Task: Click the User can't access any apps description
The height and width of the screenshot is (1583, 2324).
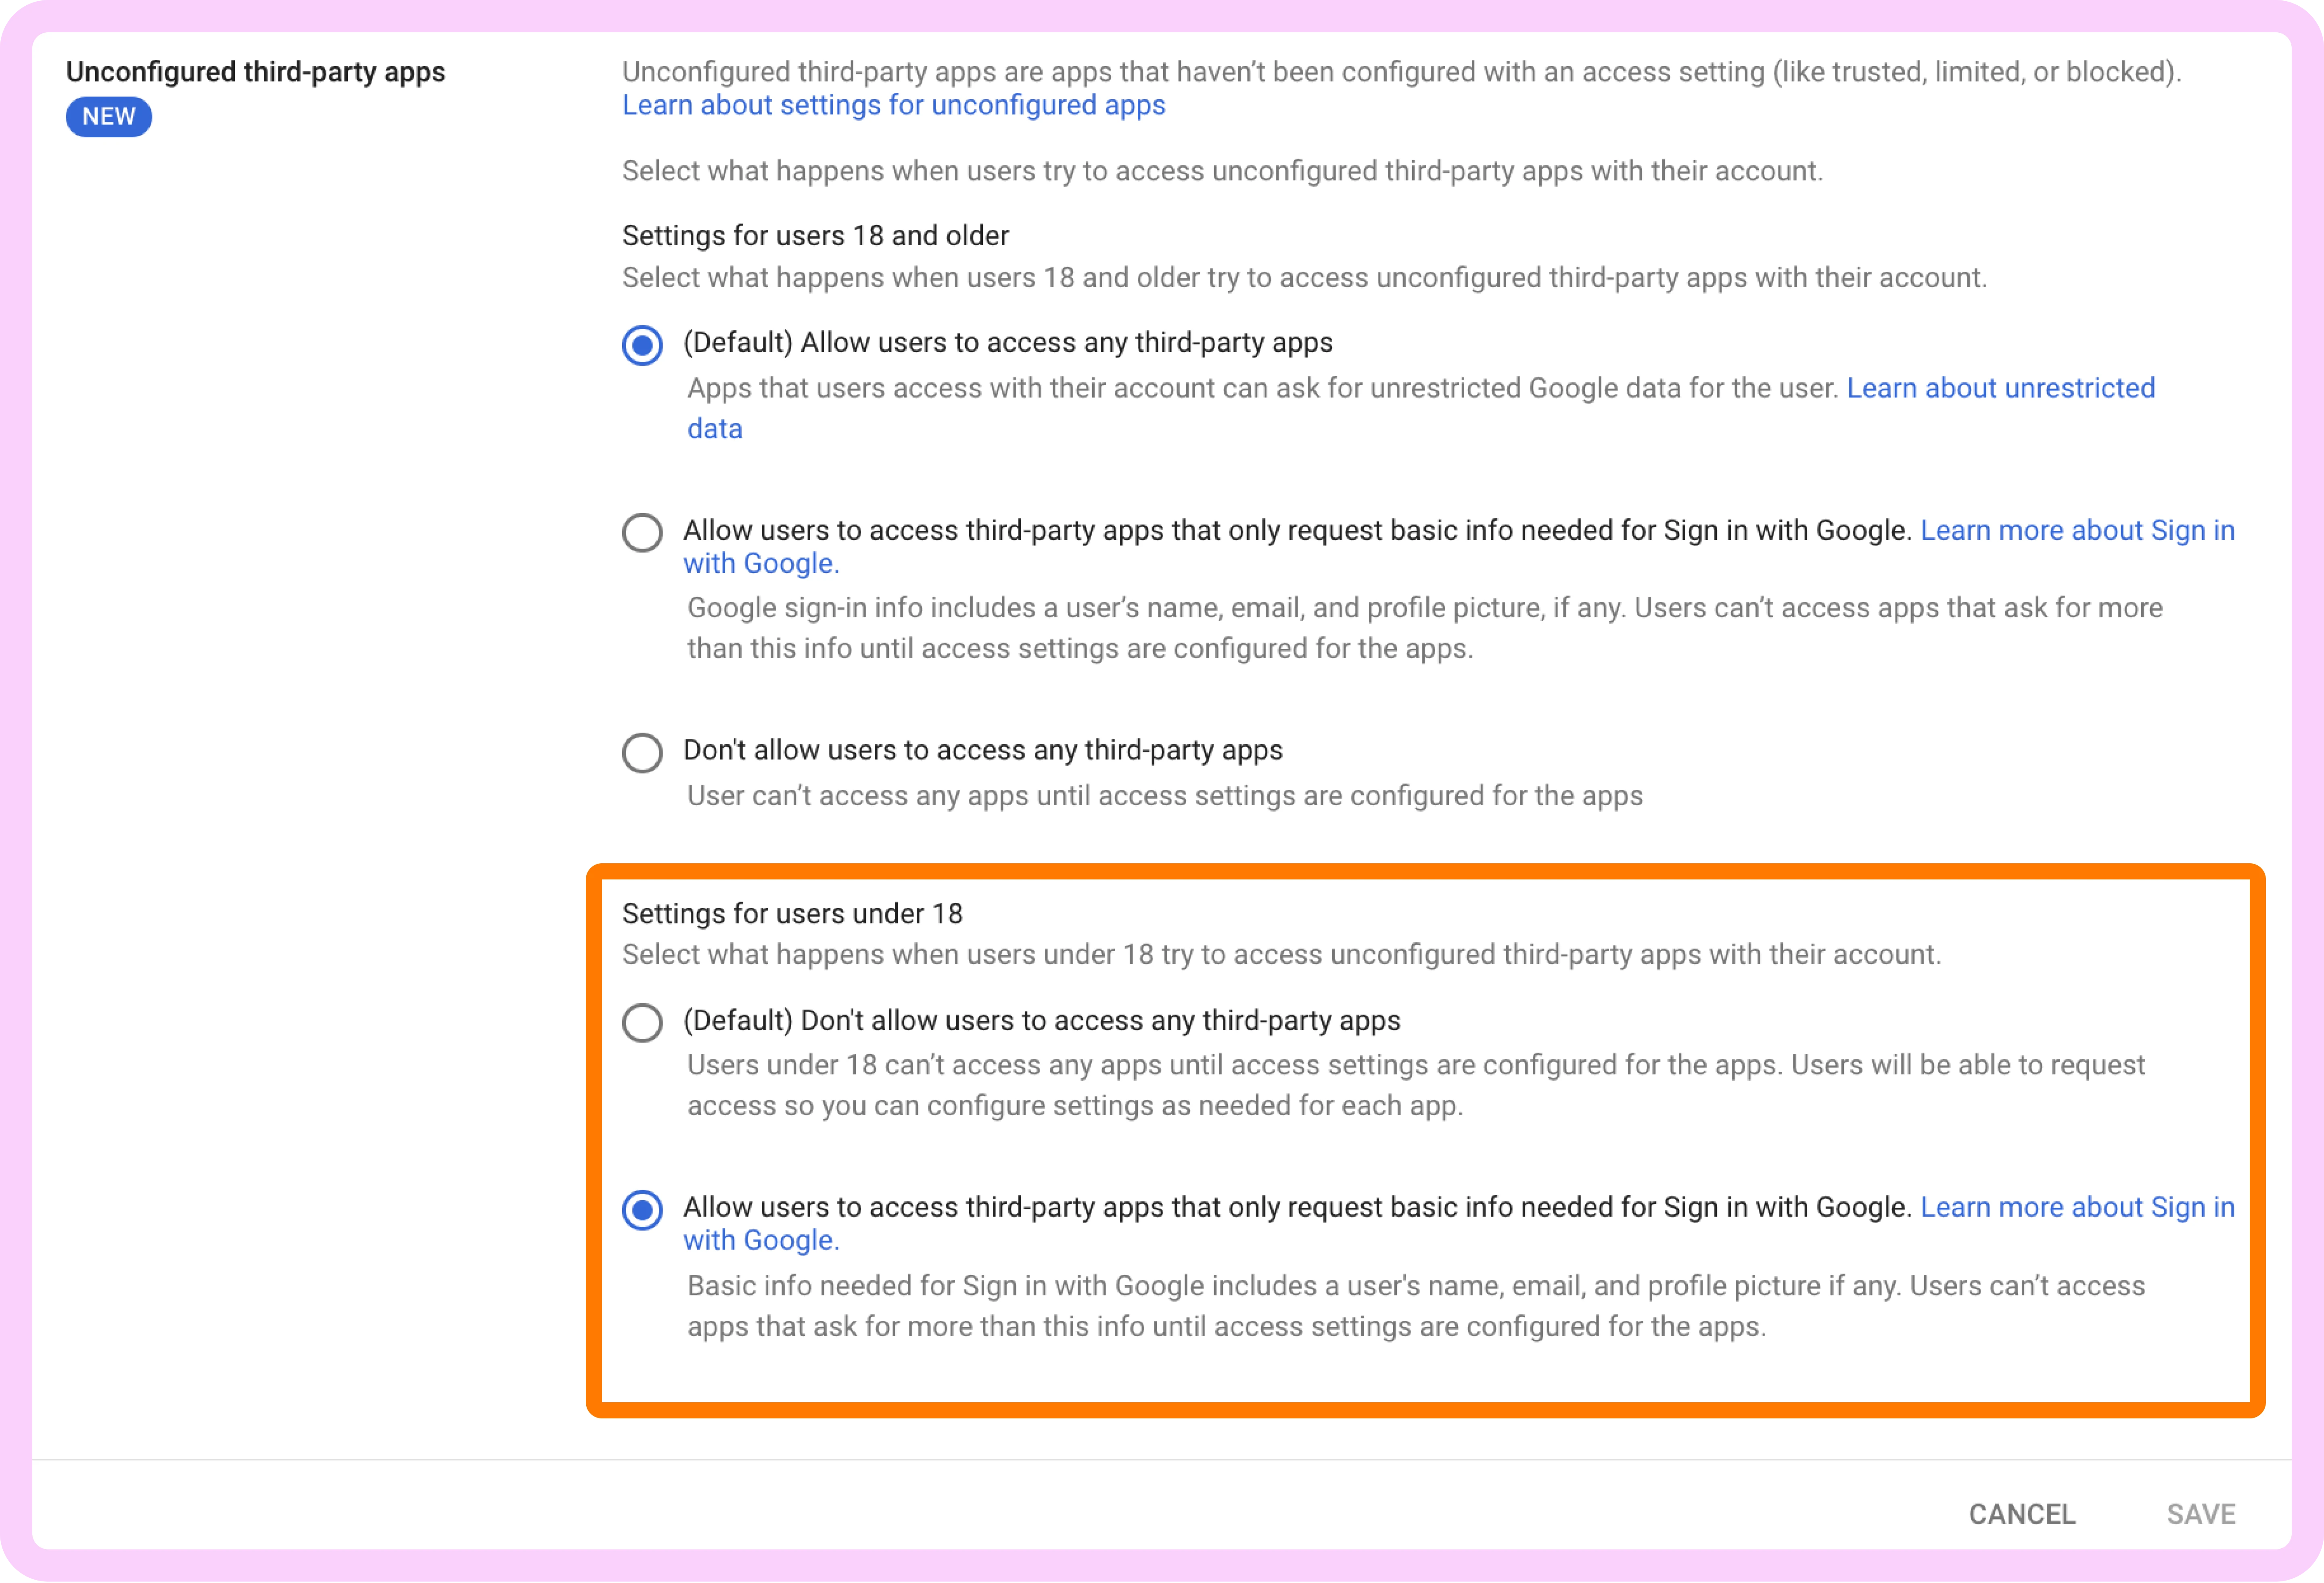Action: pos(1164,796)
